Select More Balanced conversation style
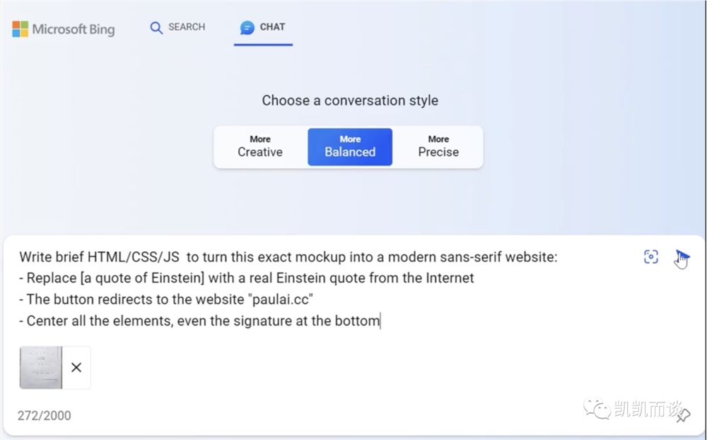707x440 pixels. tap(350, 146)
